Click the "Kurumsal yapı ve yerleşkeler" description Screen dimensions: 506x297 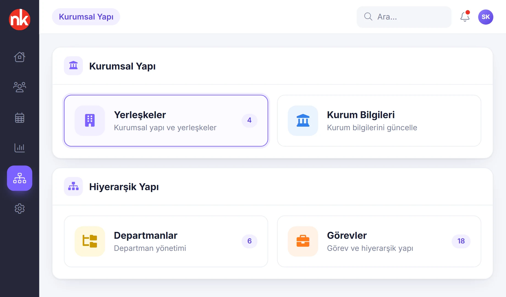coord(165,128)
